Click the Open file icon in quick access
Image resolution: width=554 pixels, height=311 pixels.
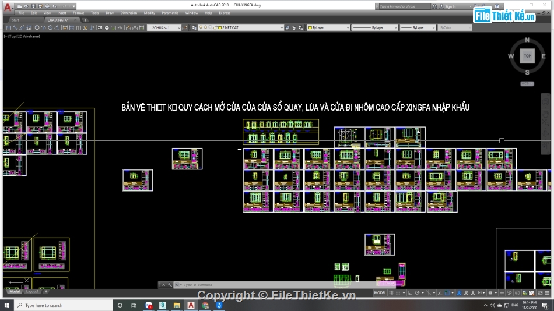pyautogui.click(x=26, y=6)
